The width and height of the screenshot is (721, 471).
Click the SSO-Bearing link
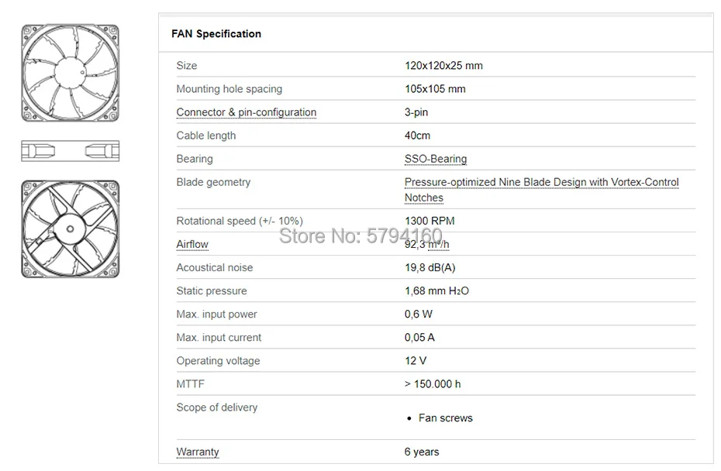(436, 159)
